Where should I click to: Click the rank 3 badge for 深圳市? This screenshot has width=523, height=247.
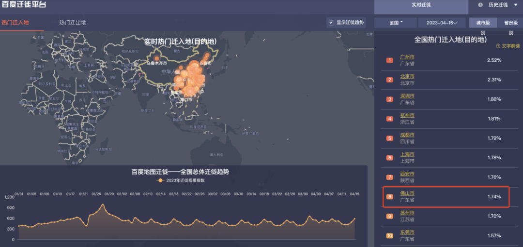point(390,99)
